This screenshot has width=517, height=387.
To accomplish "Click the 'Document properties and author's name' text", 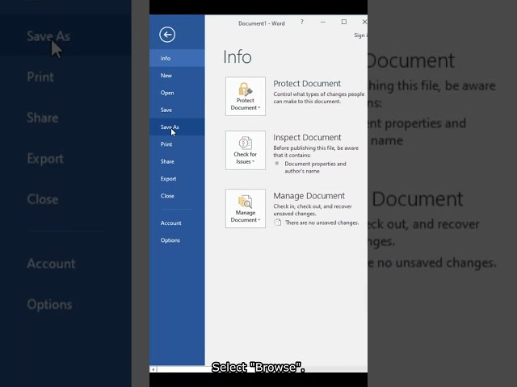I will pos(316,168).
